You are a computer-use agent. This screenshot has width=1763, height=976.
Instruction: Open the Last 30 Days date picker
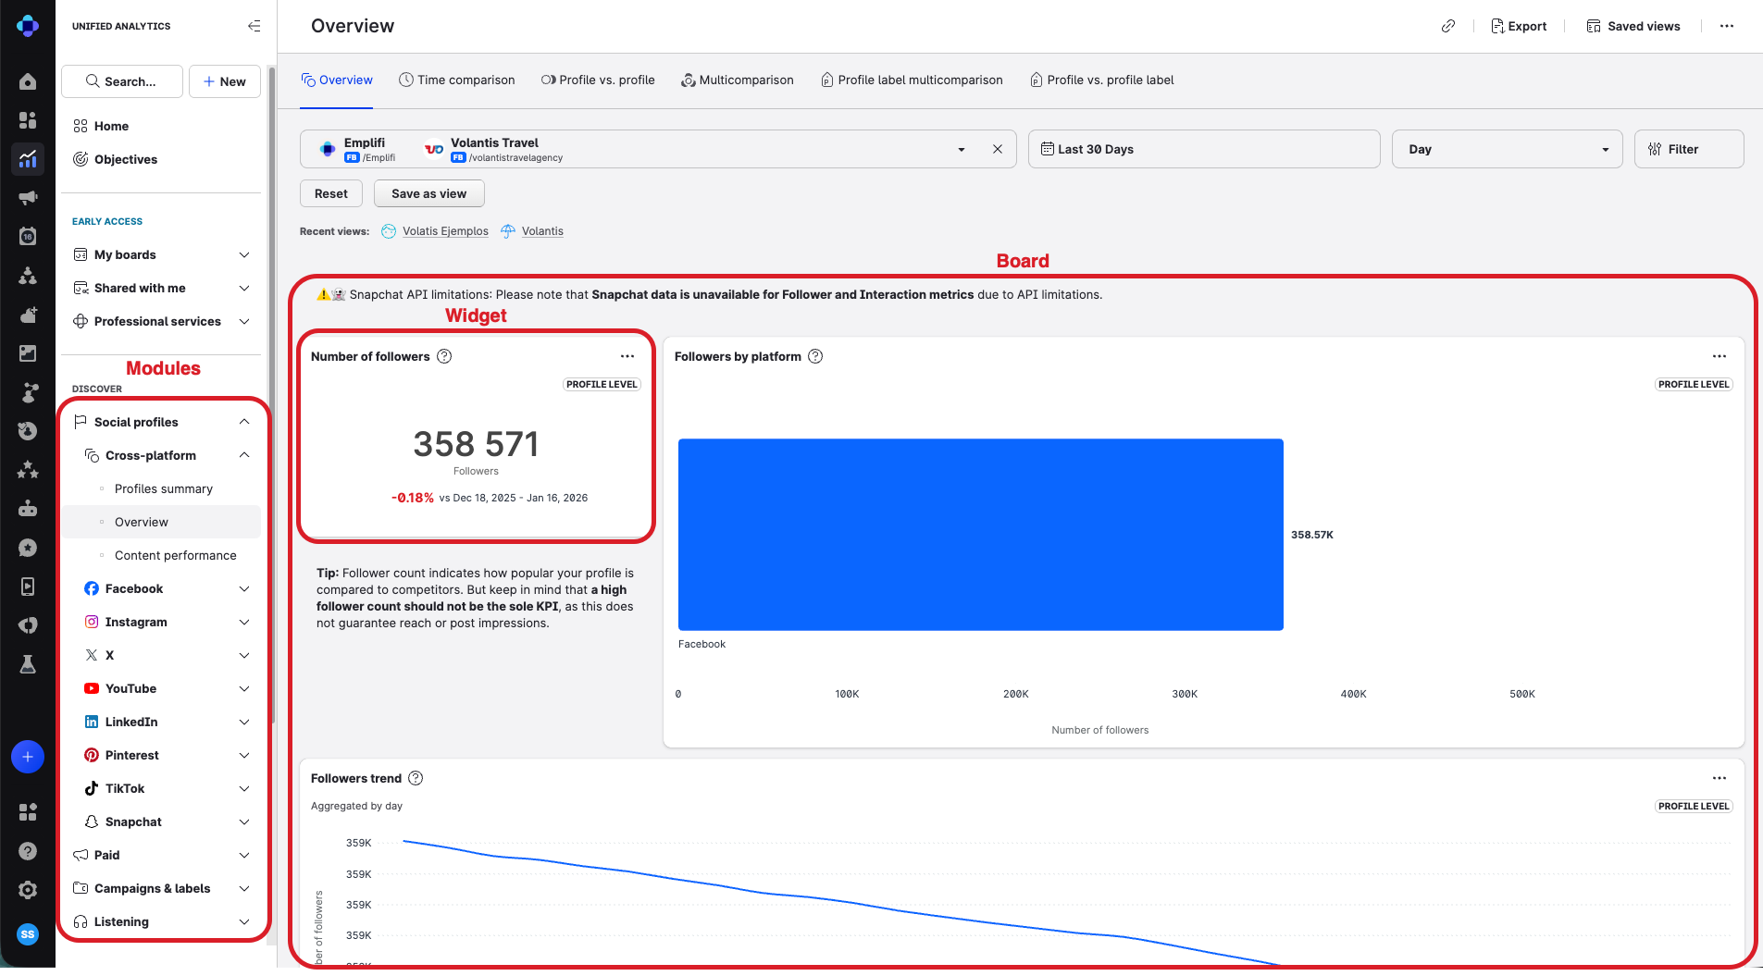[x=1203, y=149]
